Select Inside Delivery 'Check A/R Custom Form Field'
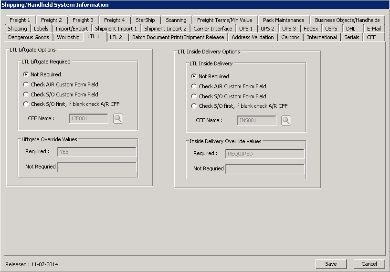Image resolution: width=390 pixels, height=272 pixels. click(x=194, y=86)
